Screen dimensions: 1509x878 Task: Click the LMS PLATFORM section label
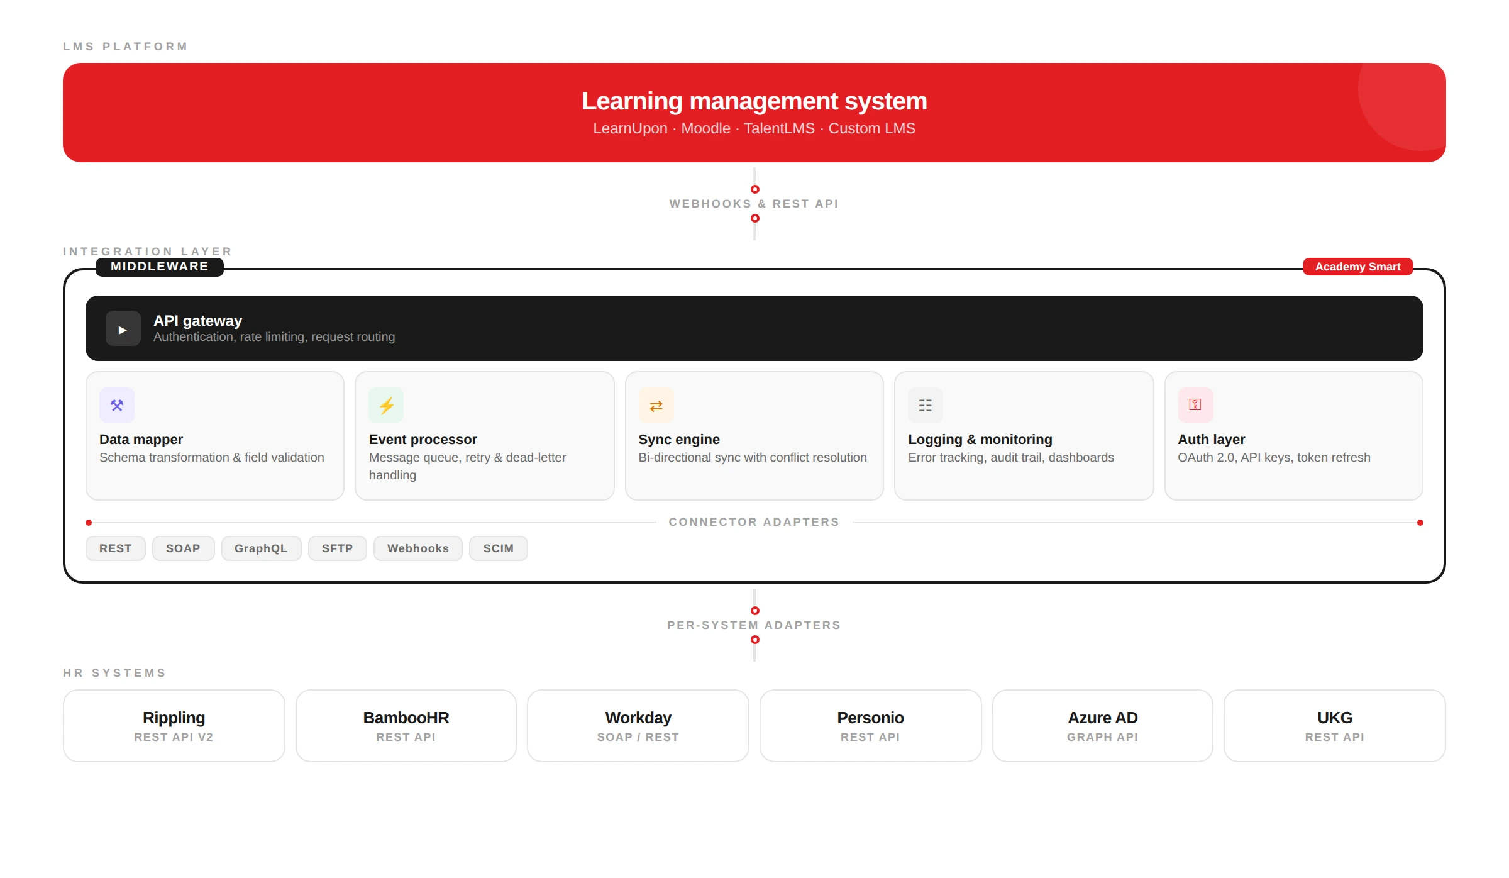tap(125, 47)
